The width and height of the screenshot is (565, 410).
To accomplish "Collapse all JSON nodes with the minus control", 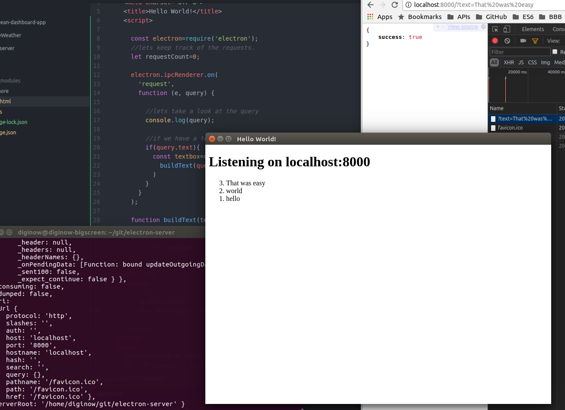I will point(442,27).
